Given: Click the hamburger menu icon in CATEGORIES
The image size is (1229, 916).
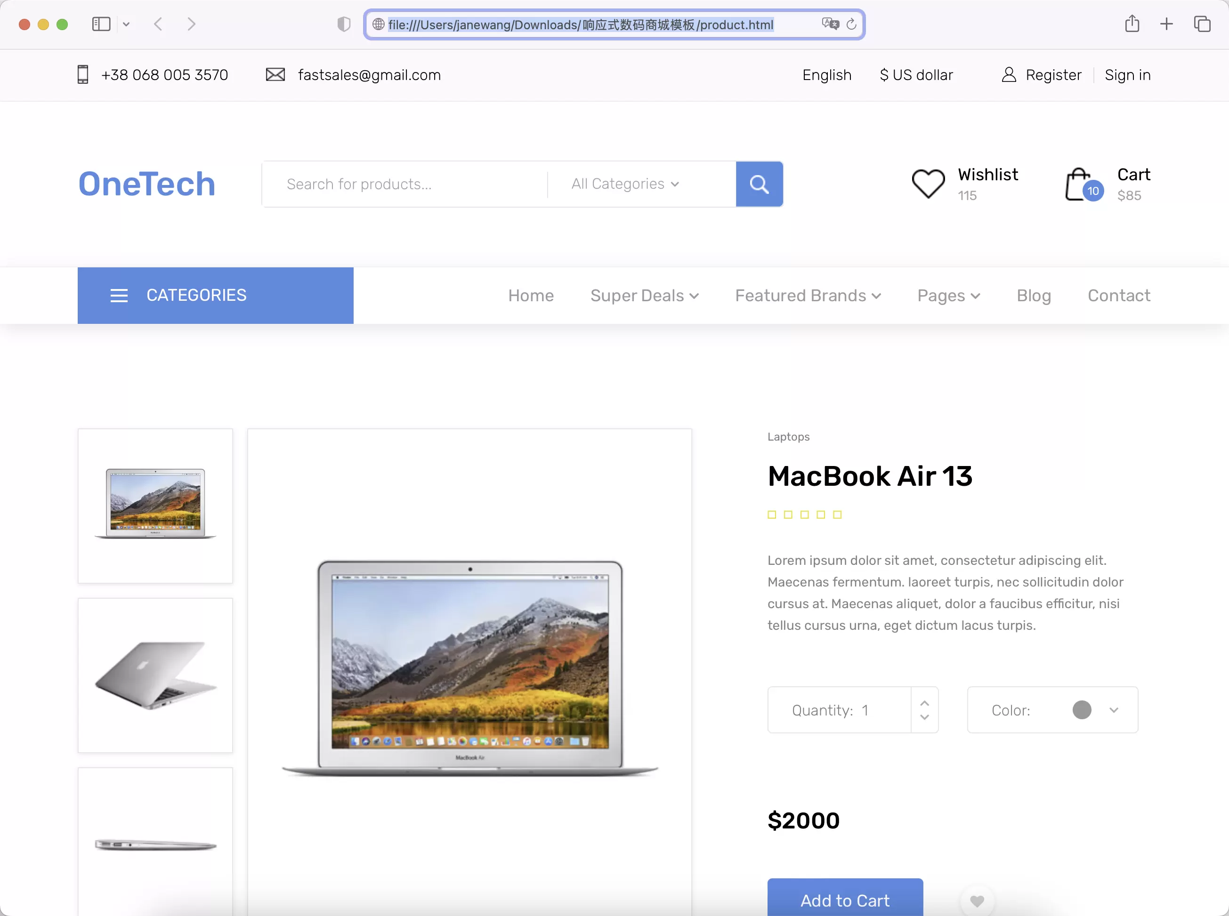Looking at the screenshot, I should tap(119, 296).
